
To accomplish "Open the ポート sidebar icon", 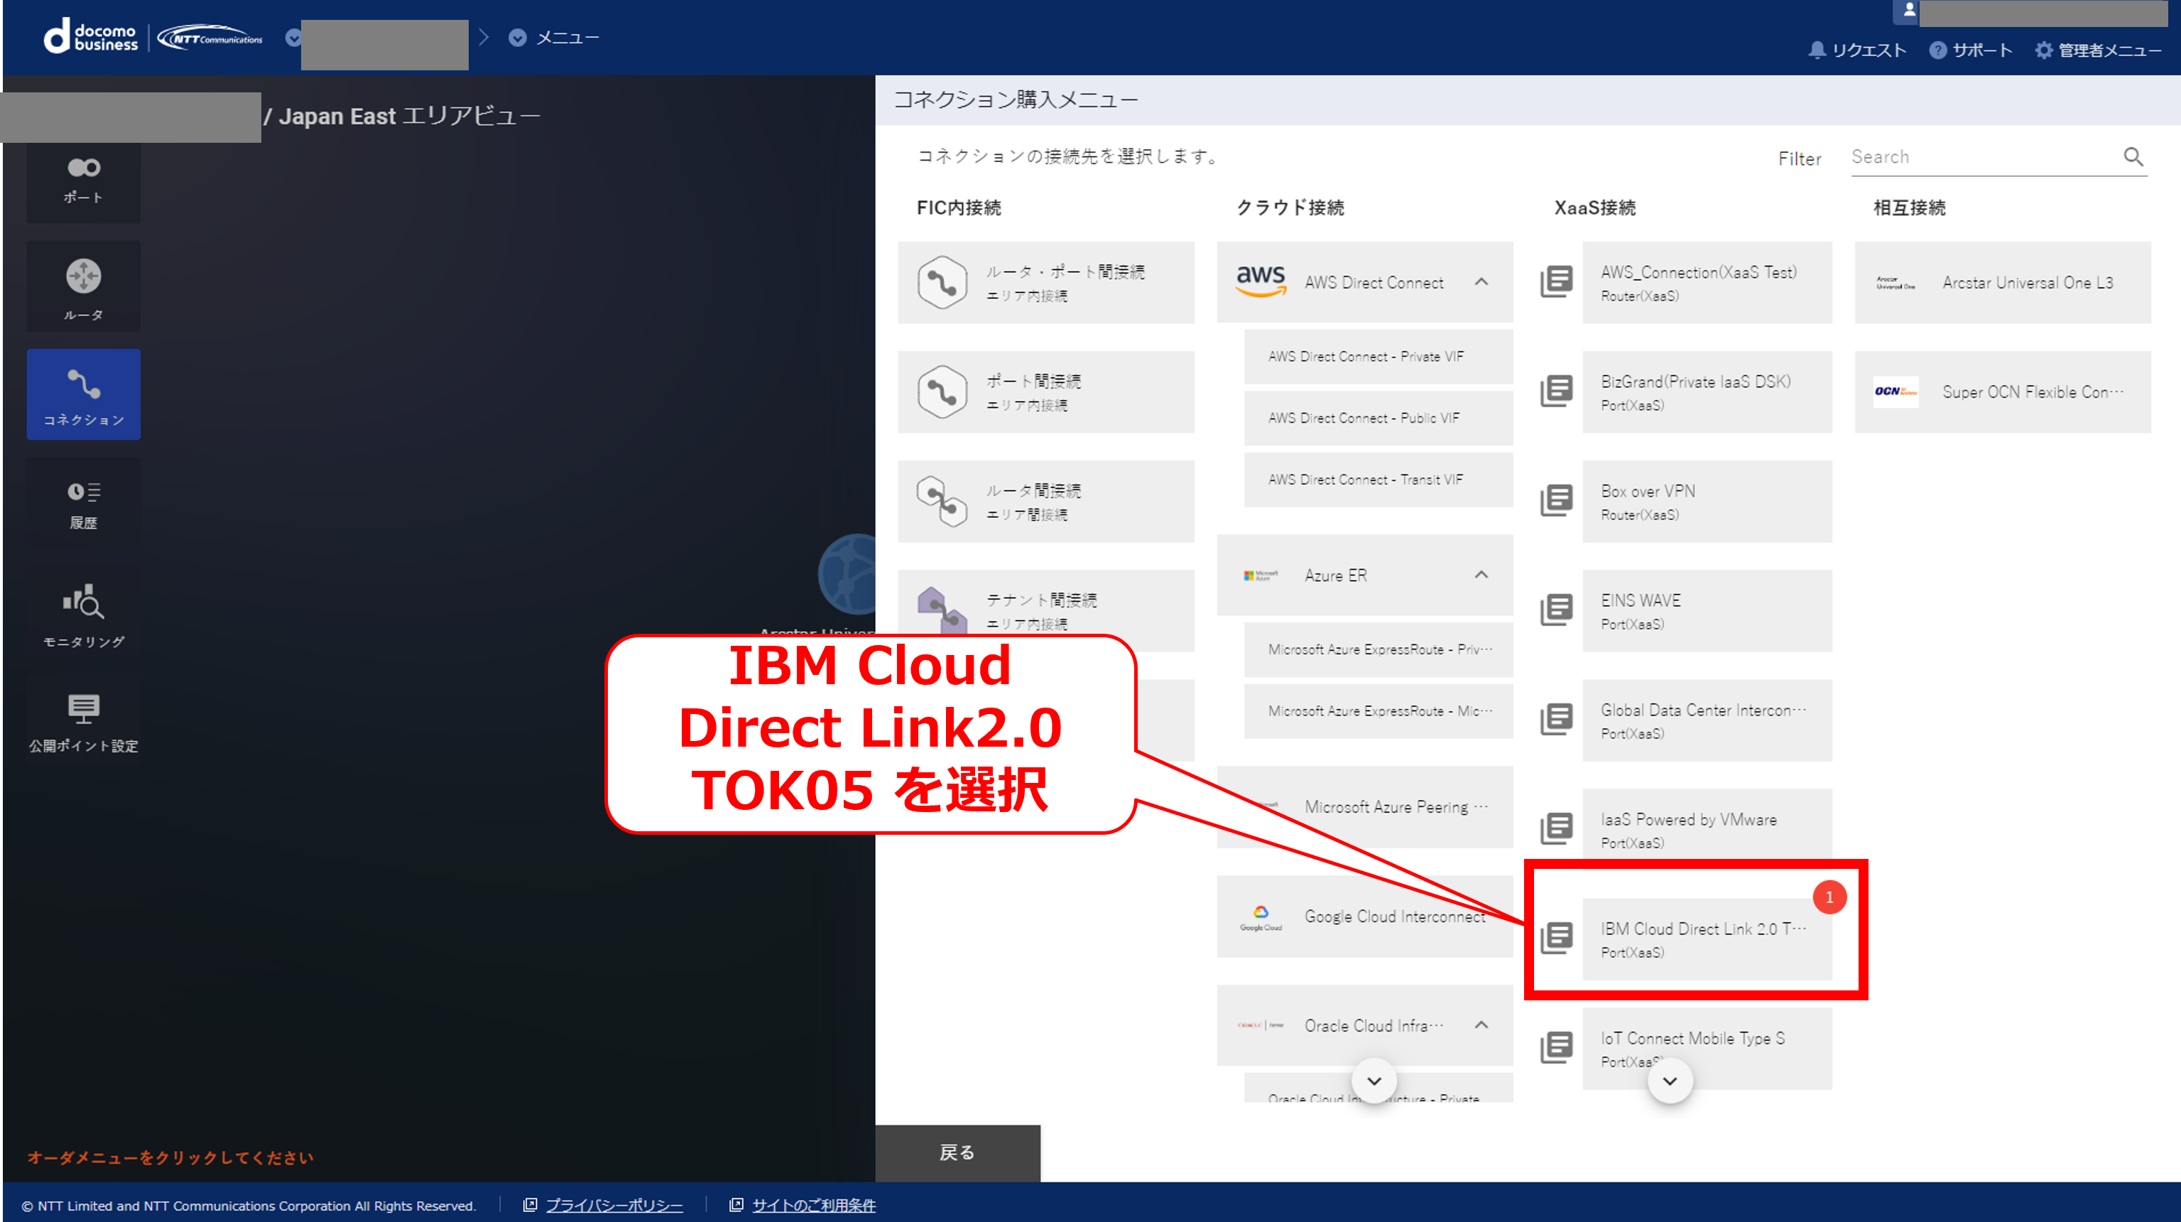I will [x=83, y=180].
